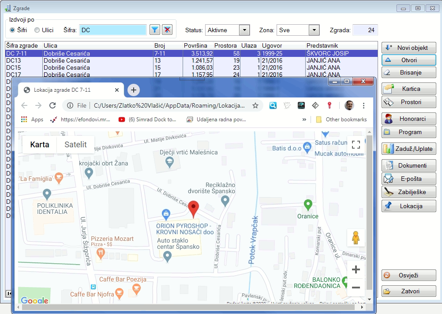Click the Lokacija pushpin icon
This screenshot has width=442, height=314.
point(389,206)
